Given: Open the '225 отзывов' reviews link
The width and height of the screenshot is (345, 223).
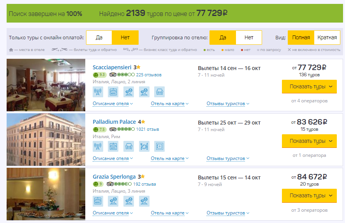Looking at the screenshot, I should click(x=149, y=75).
